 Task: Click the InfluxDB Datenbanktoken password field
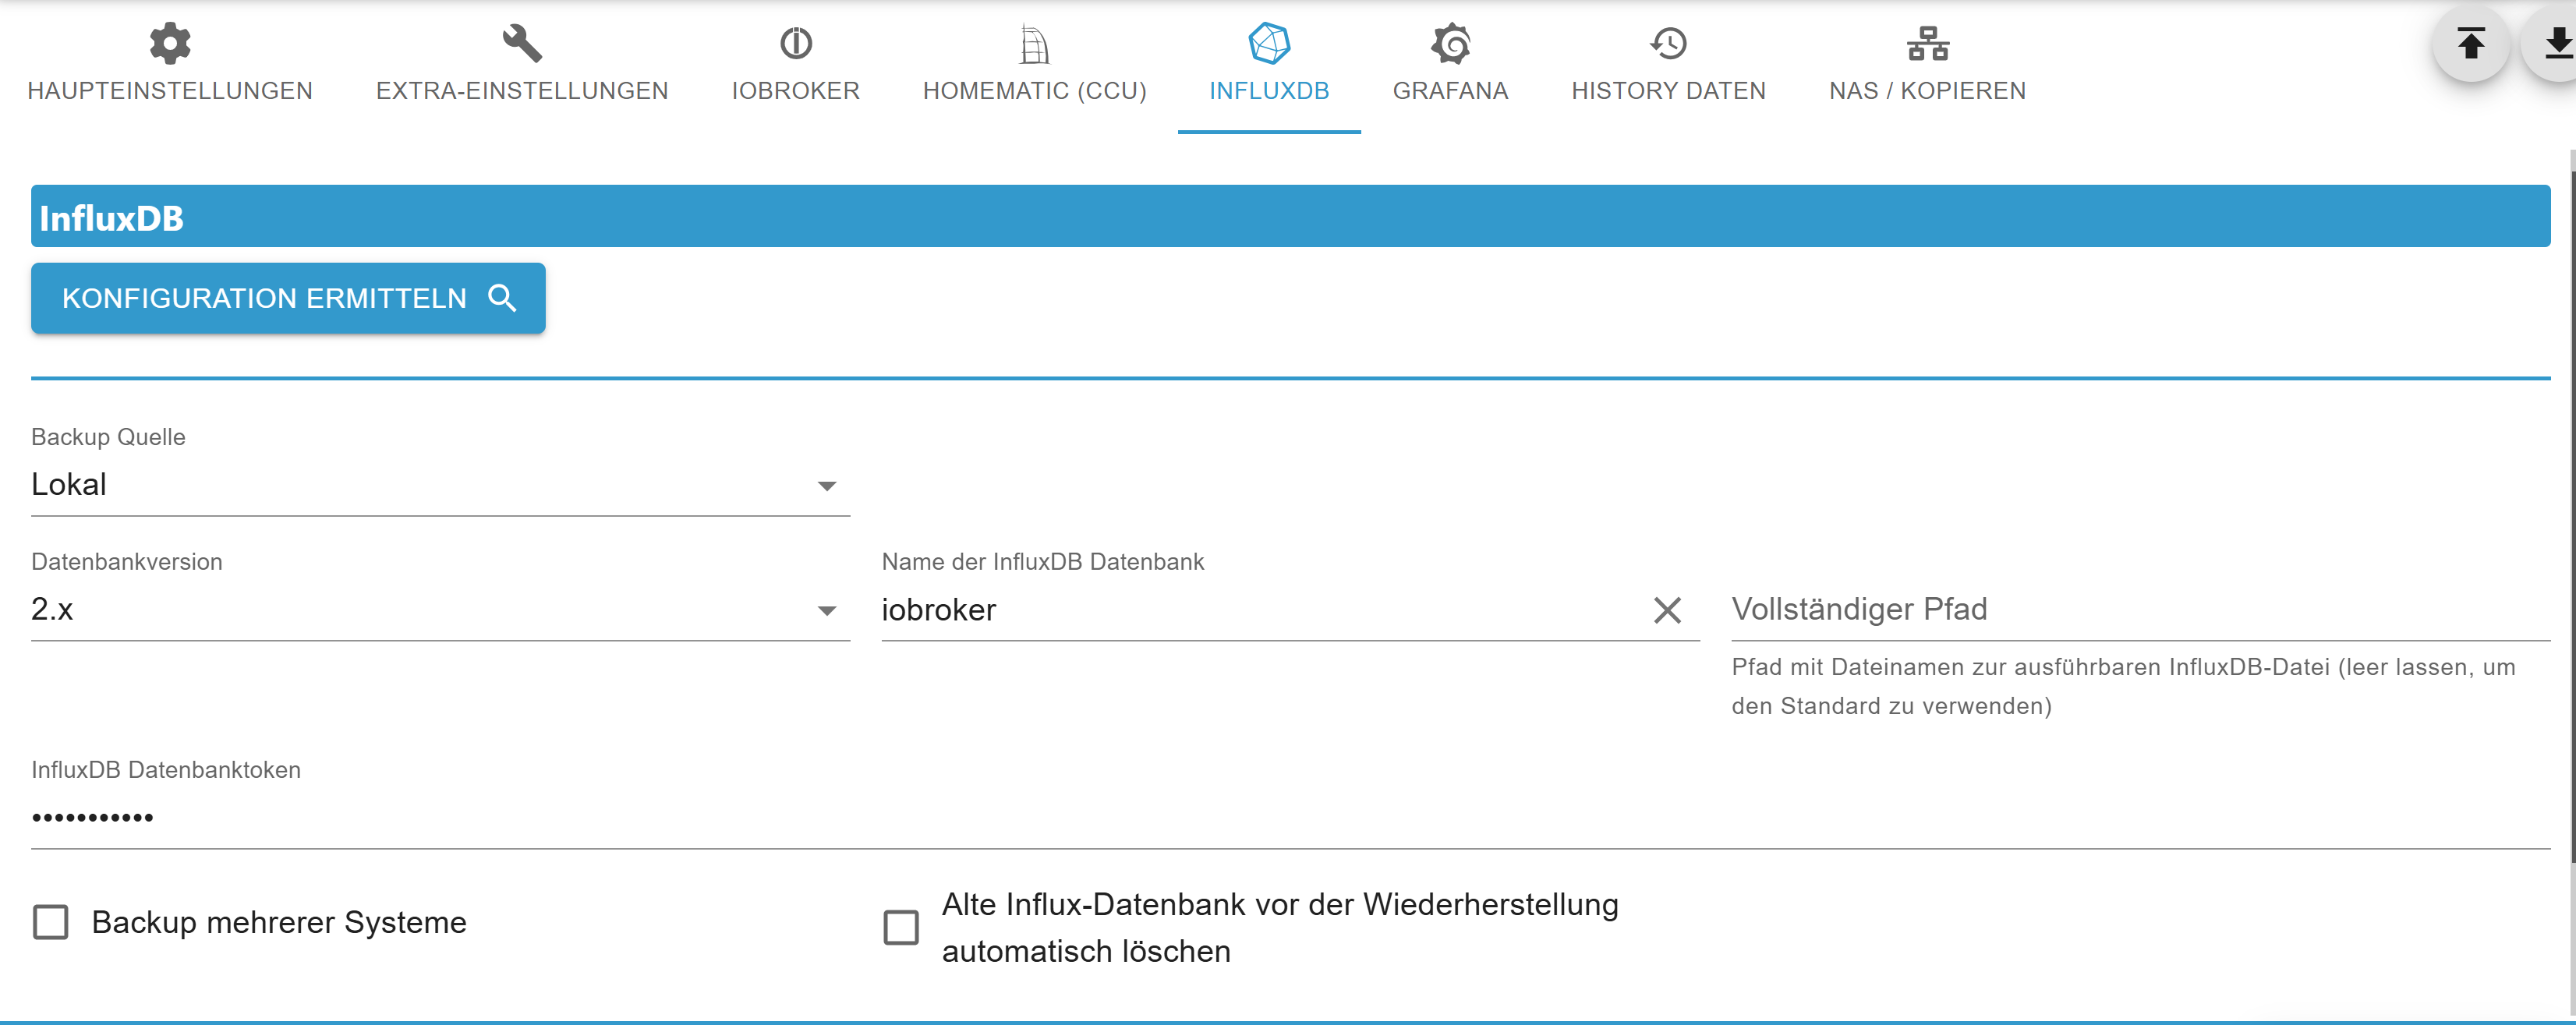click(x=1290, y=817)
